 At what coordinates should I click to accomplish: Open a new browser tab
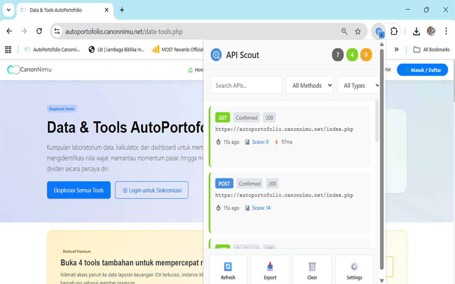tap(122, 10)
